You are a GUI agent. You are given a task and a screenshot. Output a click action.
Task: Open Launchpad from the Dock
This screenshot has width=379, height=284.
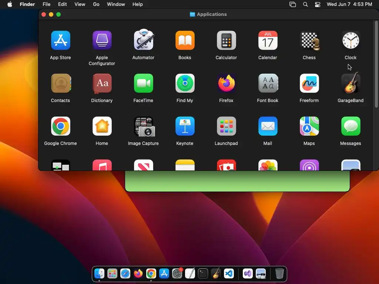[113, 273]
